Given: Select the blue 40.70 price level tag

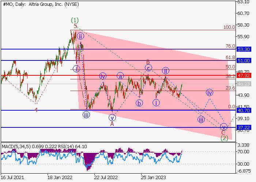Looking at the screenshot, I should point(244,111).
